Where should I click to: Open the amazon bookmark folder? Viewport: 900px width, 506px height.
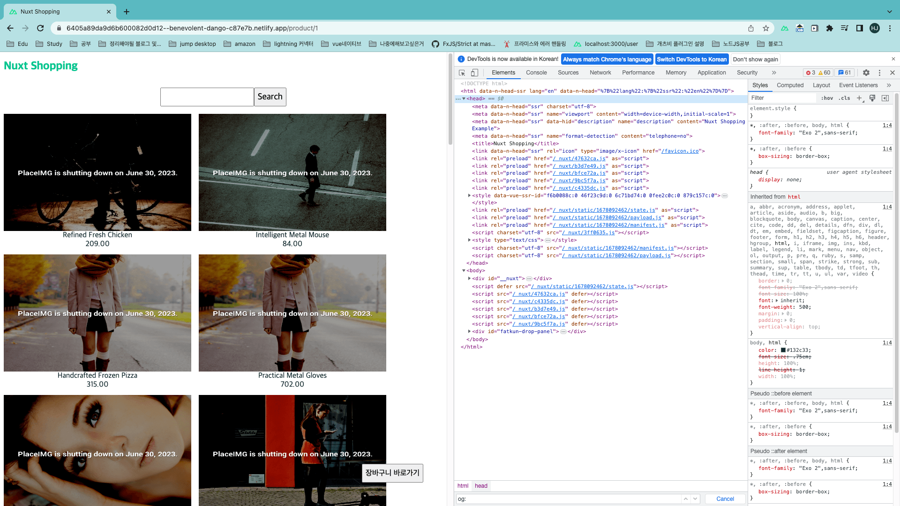[240, 44]
